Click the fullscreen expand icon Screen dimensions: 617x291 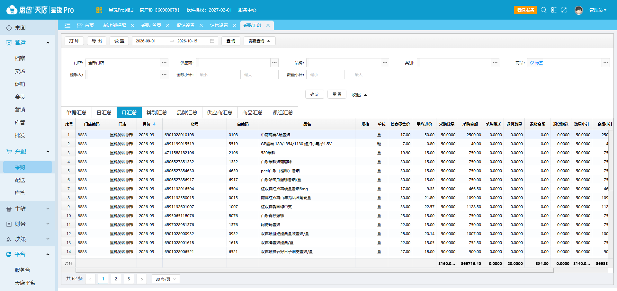tap(564, 10)
